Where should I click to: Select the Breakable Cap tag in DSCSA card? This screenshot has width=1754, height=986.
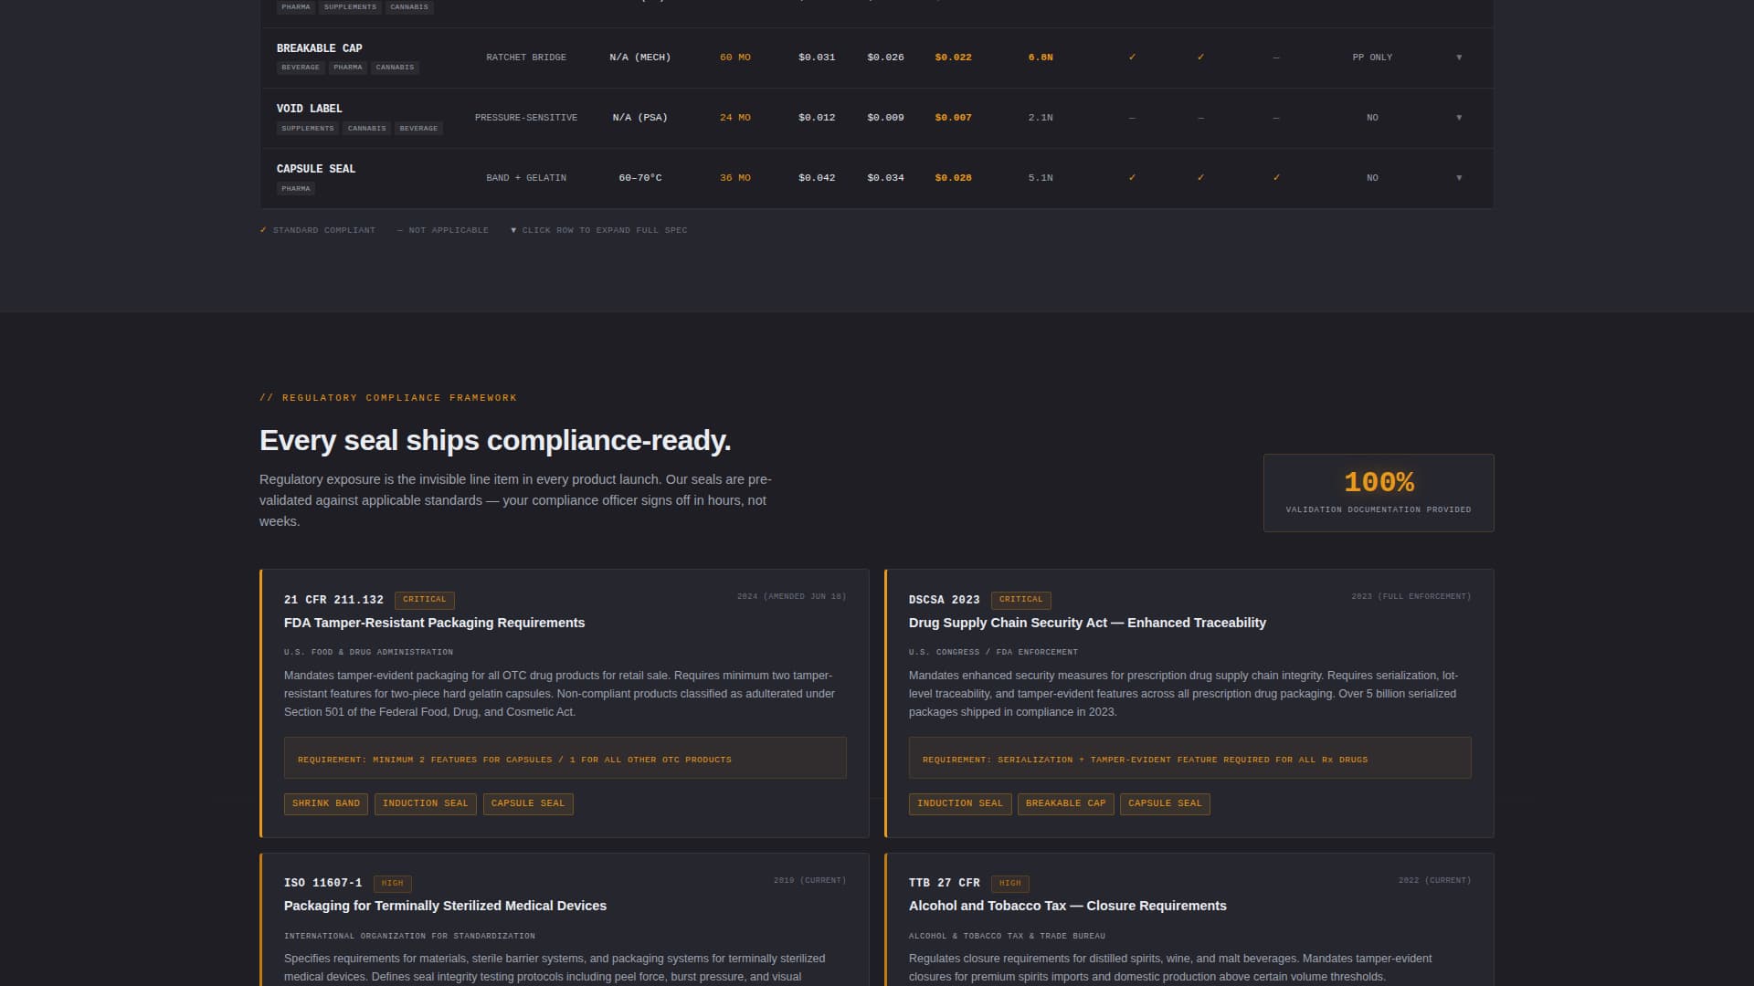coord(1066,803)
